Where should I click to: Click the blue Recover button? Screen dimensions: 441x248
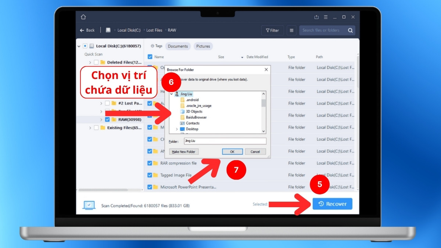pyautogui.click(x=332, y=204)
